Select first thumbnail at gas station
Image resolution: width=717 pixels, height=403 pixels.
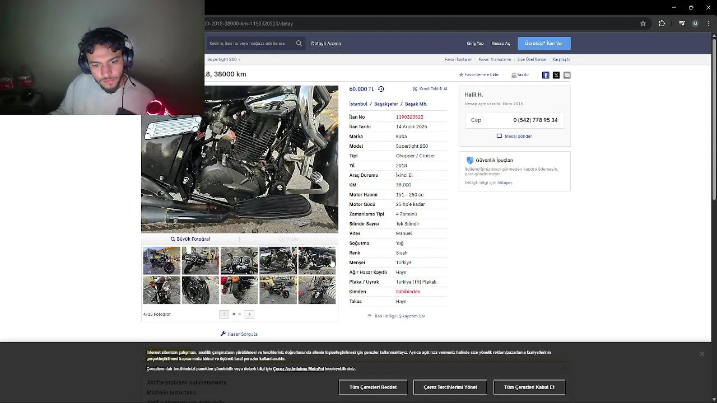click(161, 261)
